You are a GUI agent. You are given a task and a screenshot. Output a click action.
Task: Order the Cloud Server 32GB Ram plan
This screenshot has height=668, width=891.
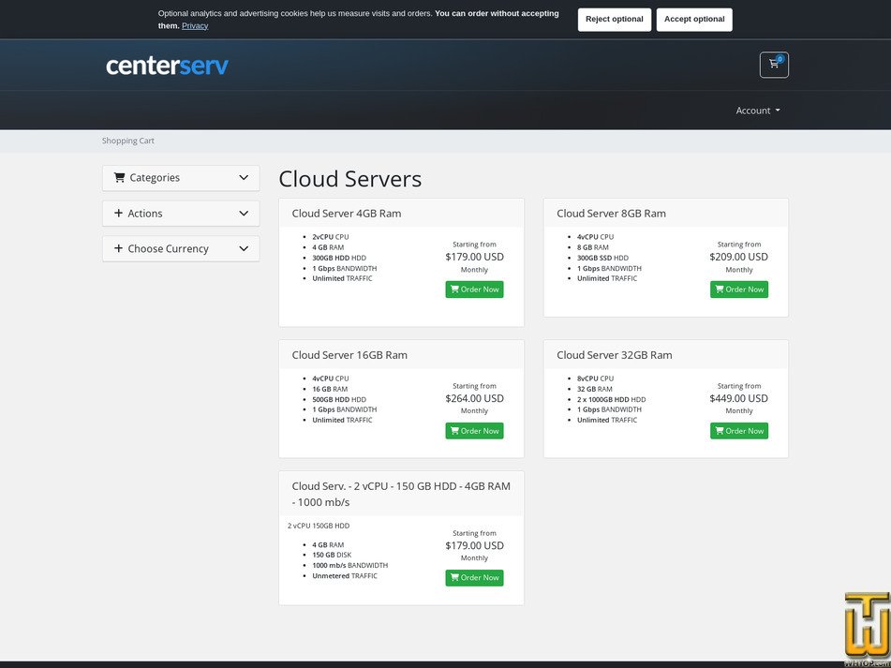coord(738,431)
